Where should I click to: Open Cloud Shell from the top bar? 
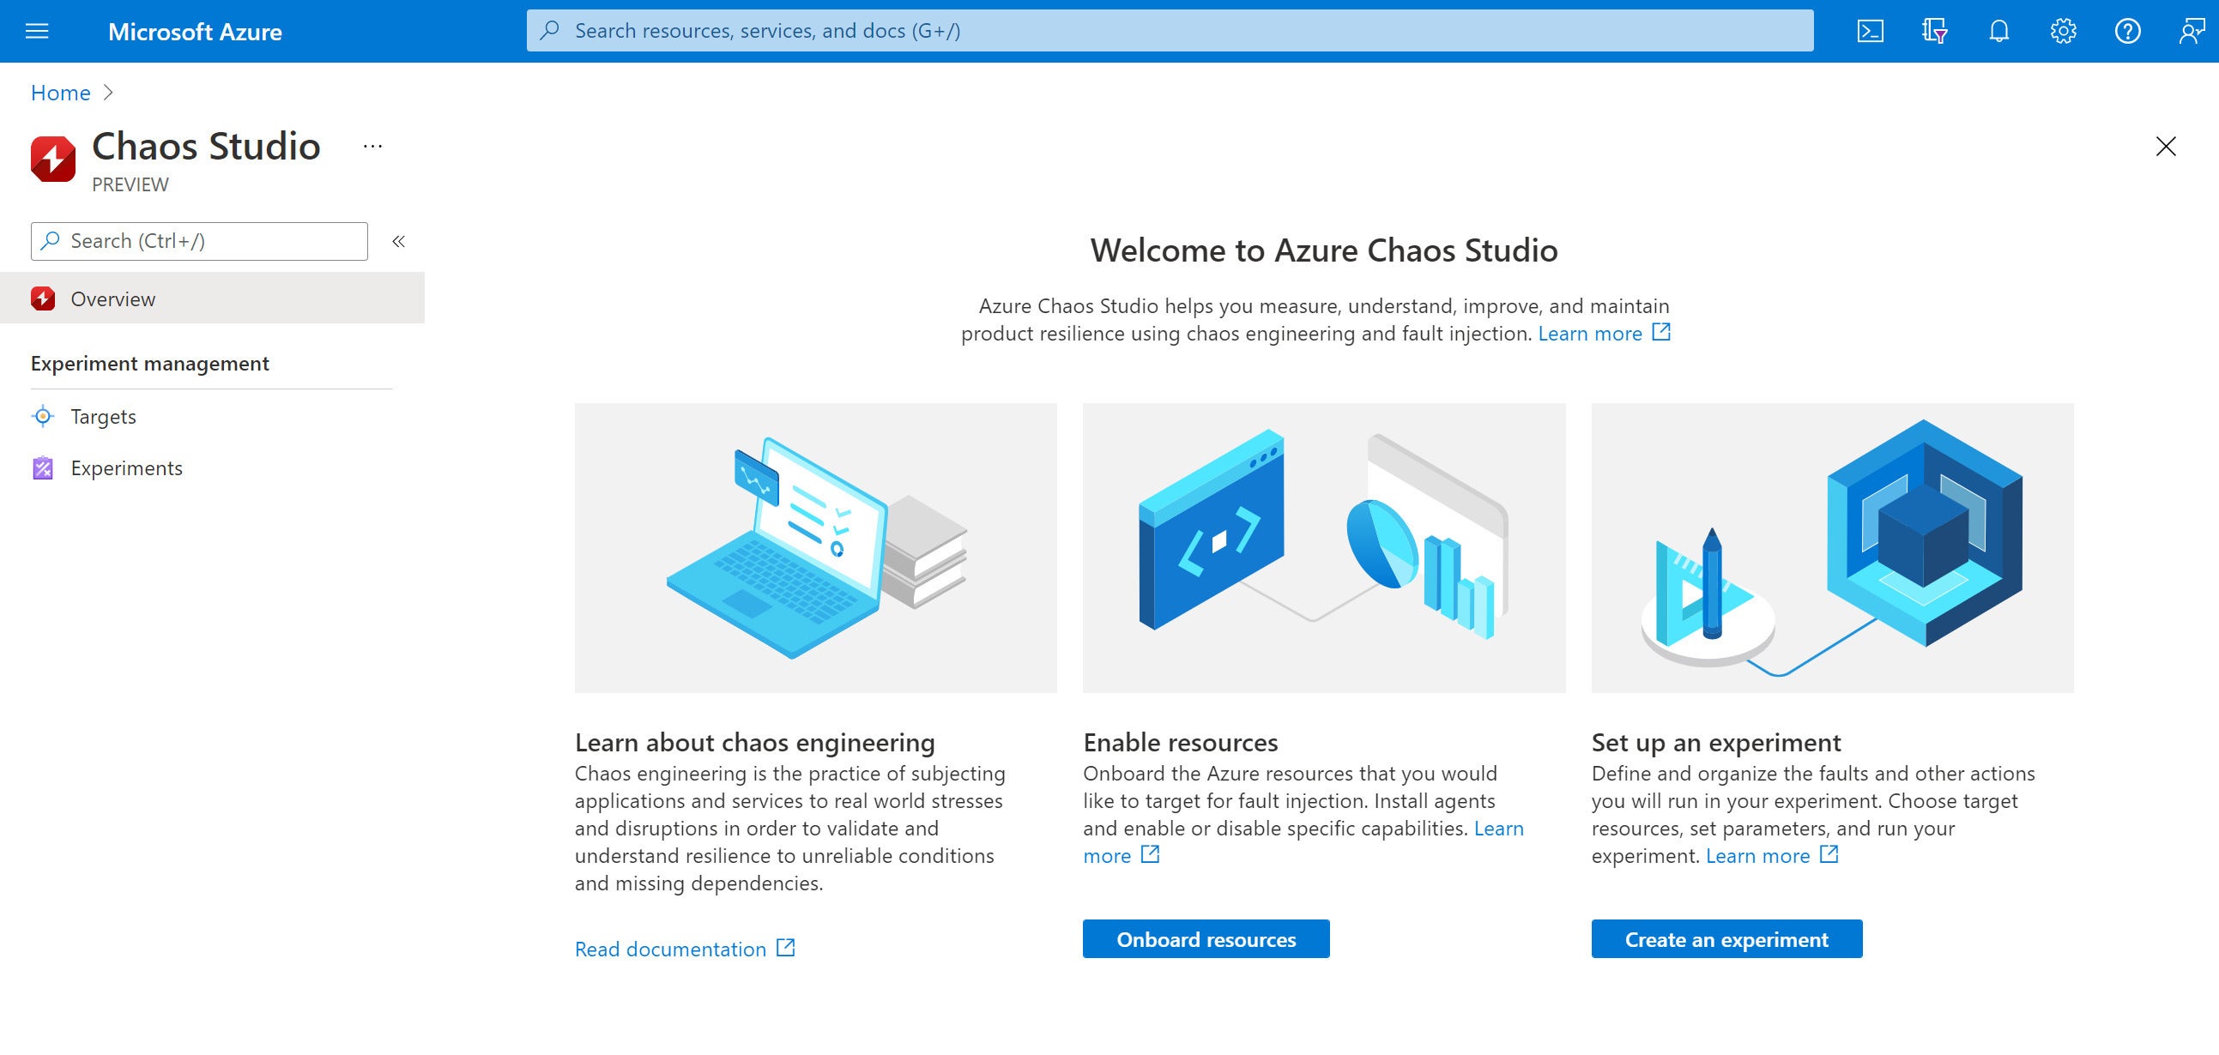point(1870,31)
